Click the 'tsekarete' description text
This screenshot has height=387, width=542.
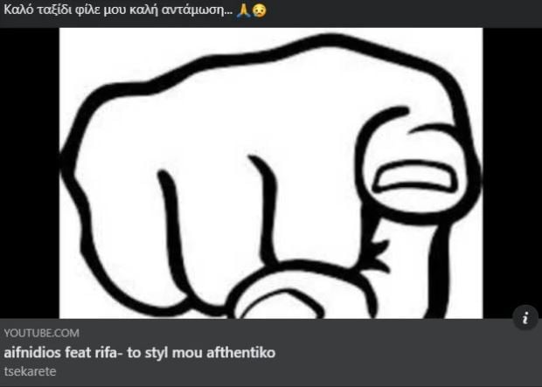tap(30, 371)
